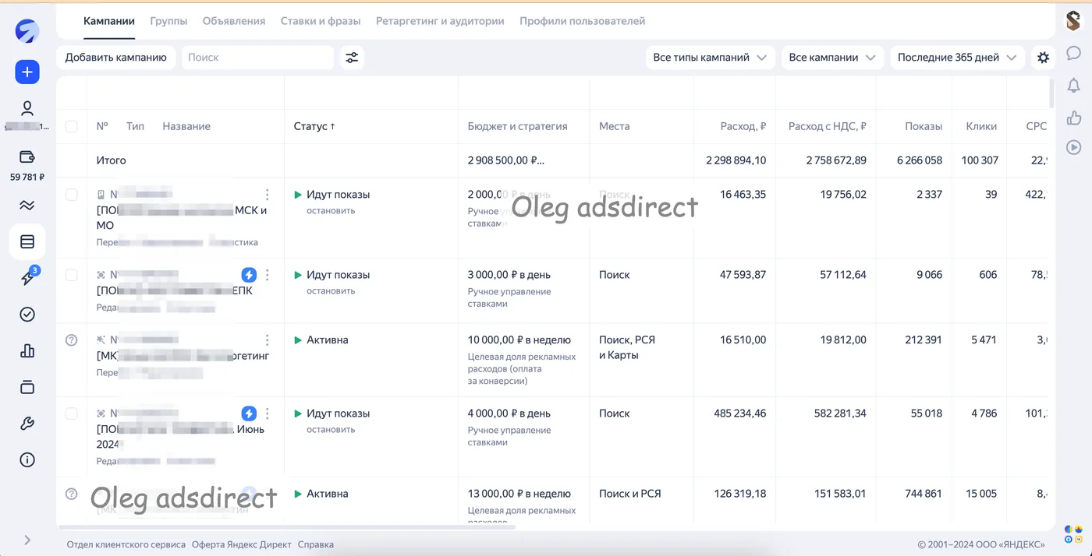Click the Показы column header

click(x=924, y=126)
